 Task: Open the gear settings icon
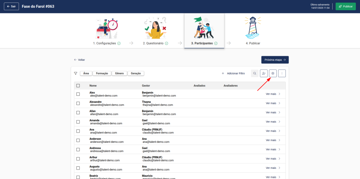point(273,73)
